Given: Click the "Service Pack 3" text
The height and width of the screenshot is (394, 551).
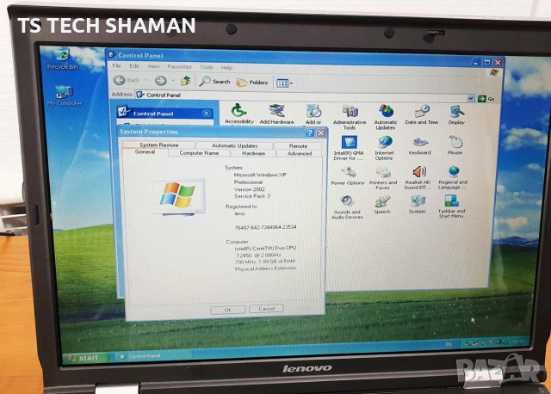Looking at the screenshot, I should click(x=252, y=196).
